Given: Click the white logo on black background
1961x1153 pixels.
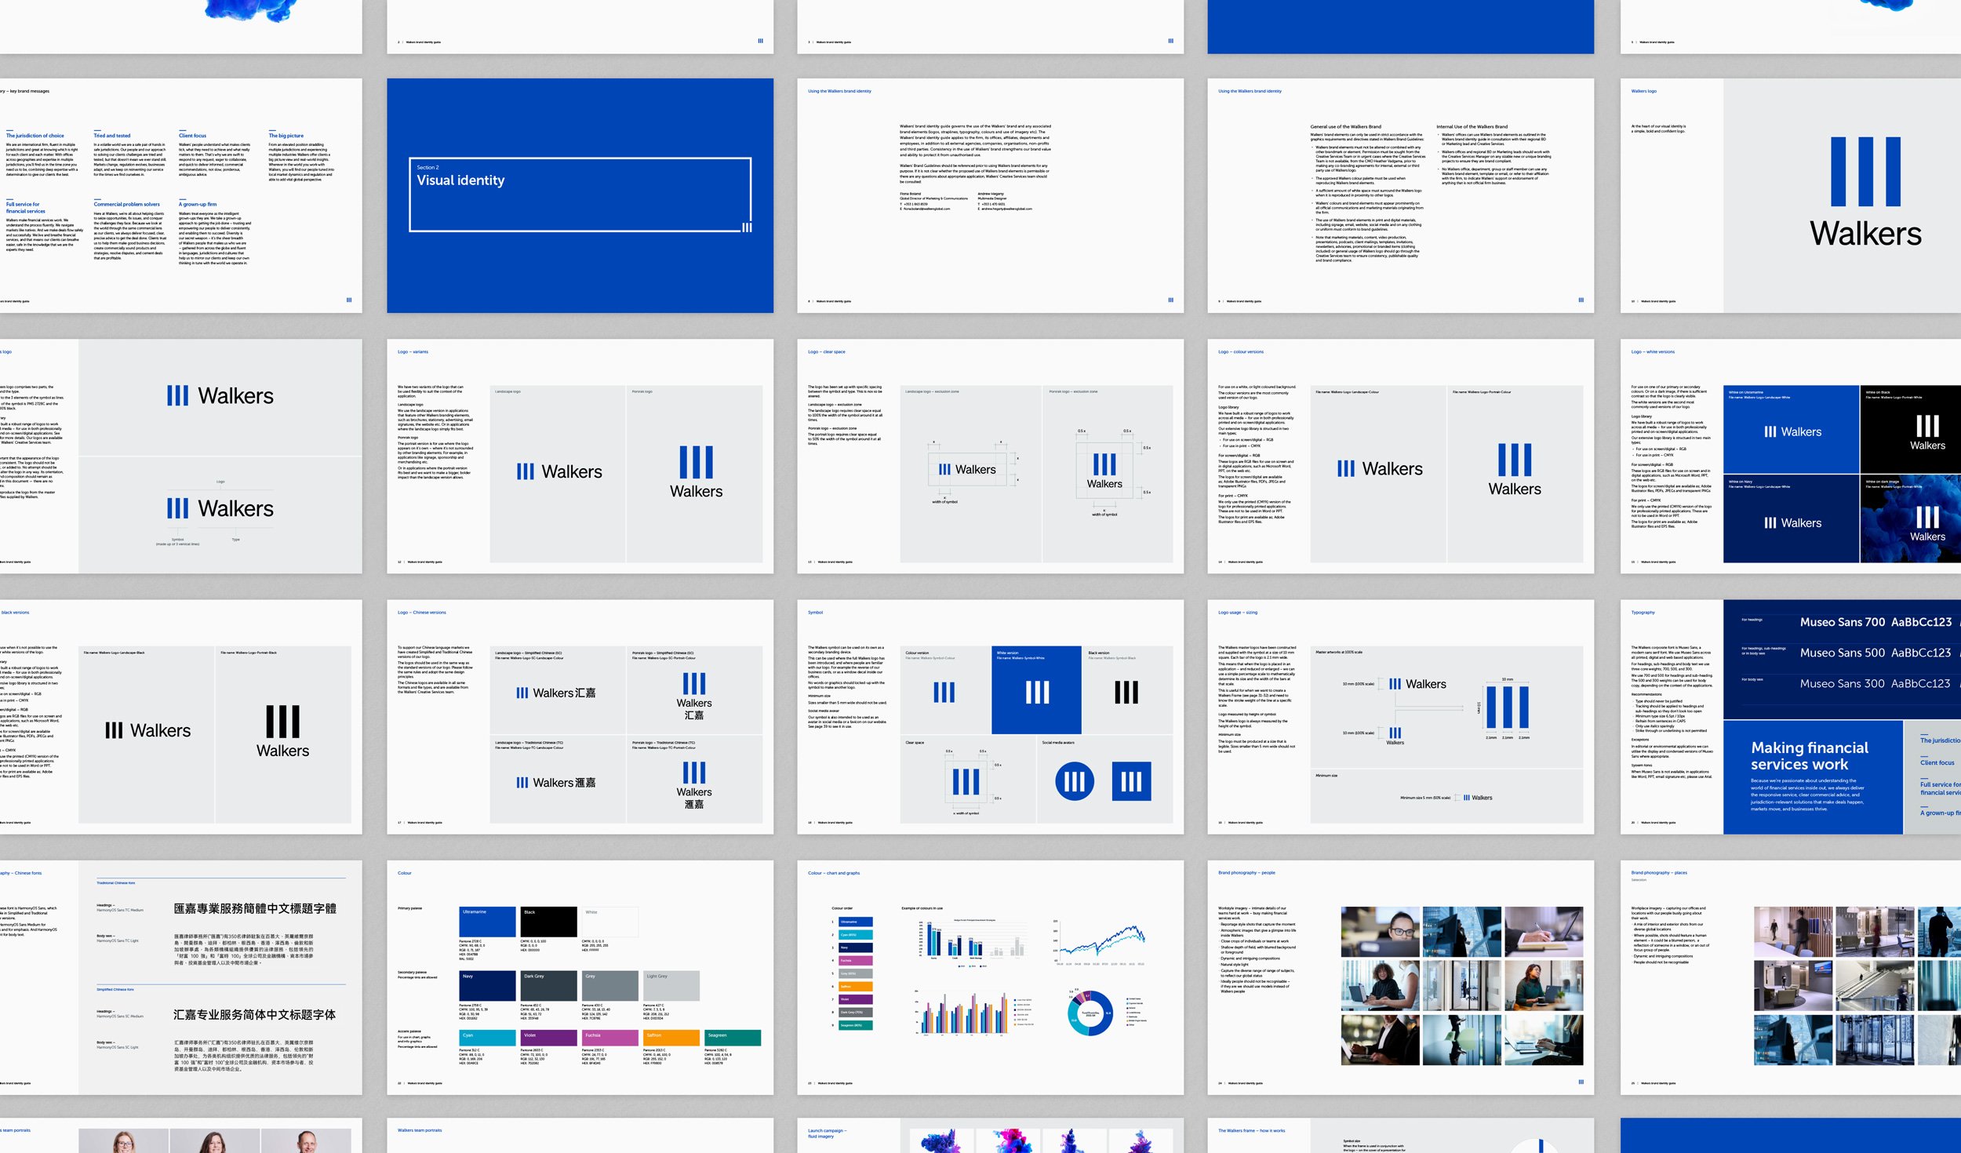Looking at the screenshot, I should [1926, 432].
